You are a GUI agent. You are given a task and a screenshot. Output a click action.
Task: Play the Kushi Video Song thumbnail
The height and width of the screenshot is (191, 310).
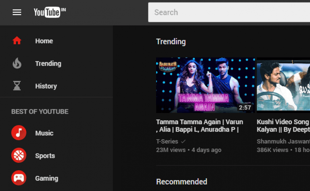coord(283,85)
